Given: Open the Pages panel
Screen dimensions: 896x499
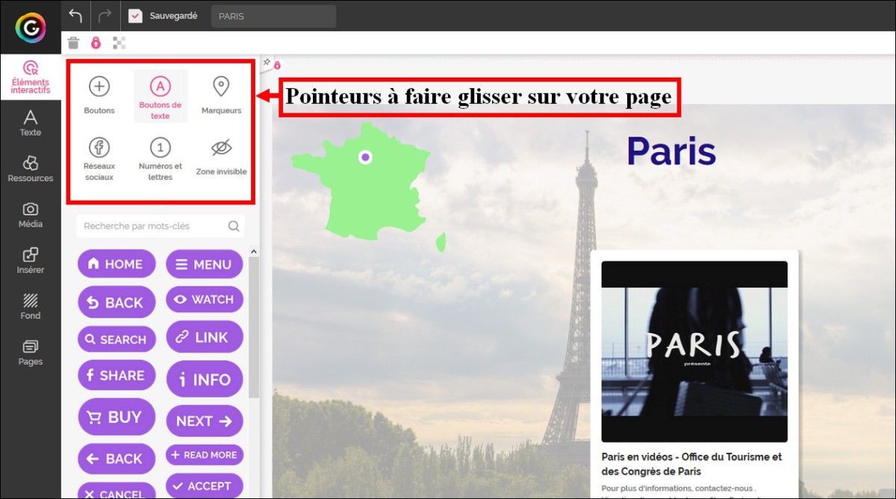Looking at the screenshot, I should tap(31, 353).
